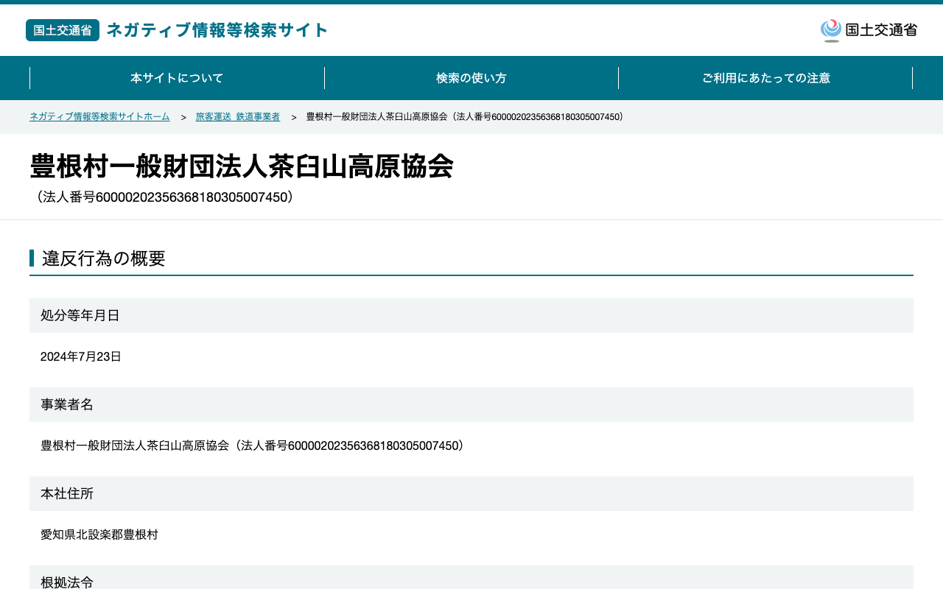Click the 事業者名 field label
Screen dimensions: 943x589
click(x=67, y=405)
